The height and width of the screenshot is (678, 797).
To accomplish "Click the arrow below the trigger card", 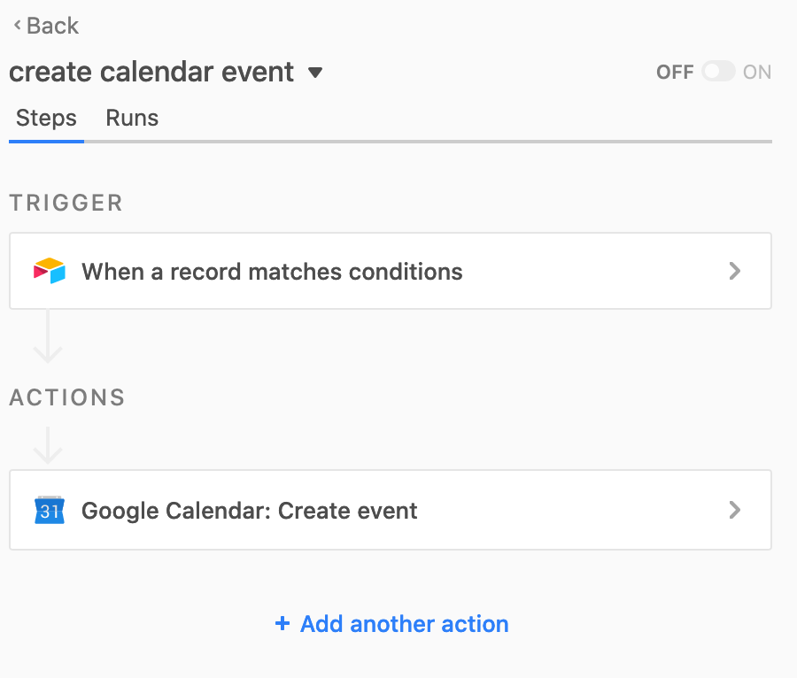I will [48, 336].
